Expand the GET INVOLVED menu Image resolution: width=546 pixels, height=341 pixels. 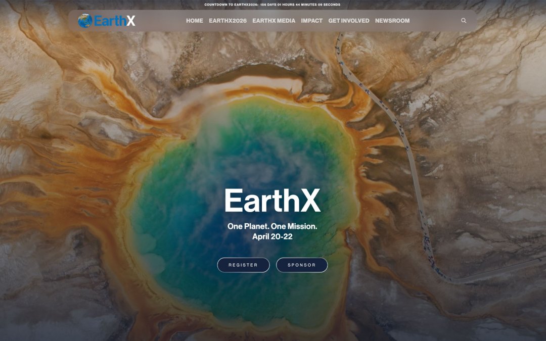(348, 21)
